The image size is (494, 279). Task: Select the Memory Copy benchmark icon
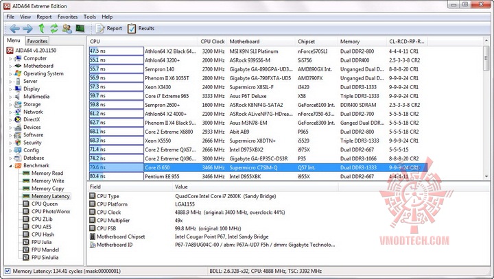(x=26, y=189)
